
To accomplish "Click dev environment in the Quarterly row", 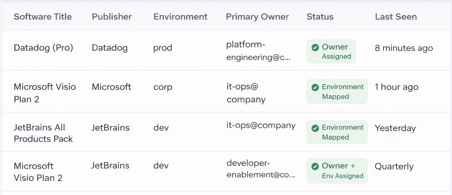I will [x=161, y=166].
